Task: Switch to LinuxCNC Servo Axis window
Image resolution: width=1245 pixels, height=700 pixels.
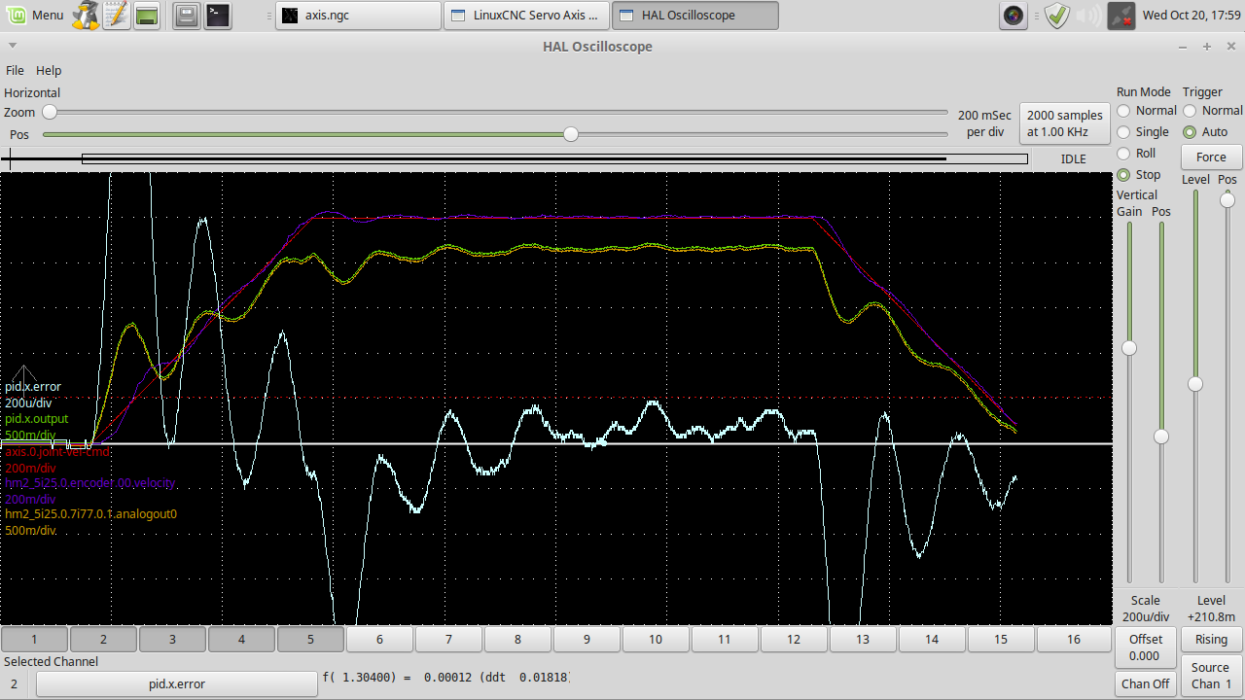Action: pyautogui.click(x=527, y=16)
